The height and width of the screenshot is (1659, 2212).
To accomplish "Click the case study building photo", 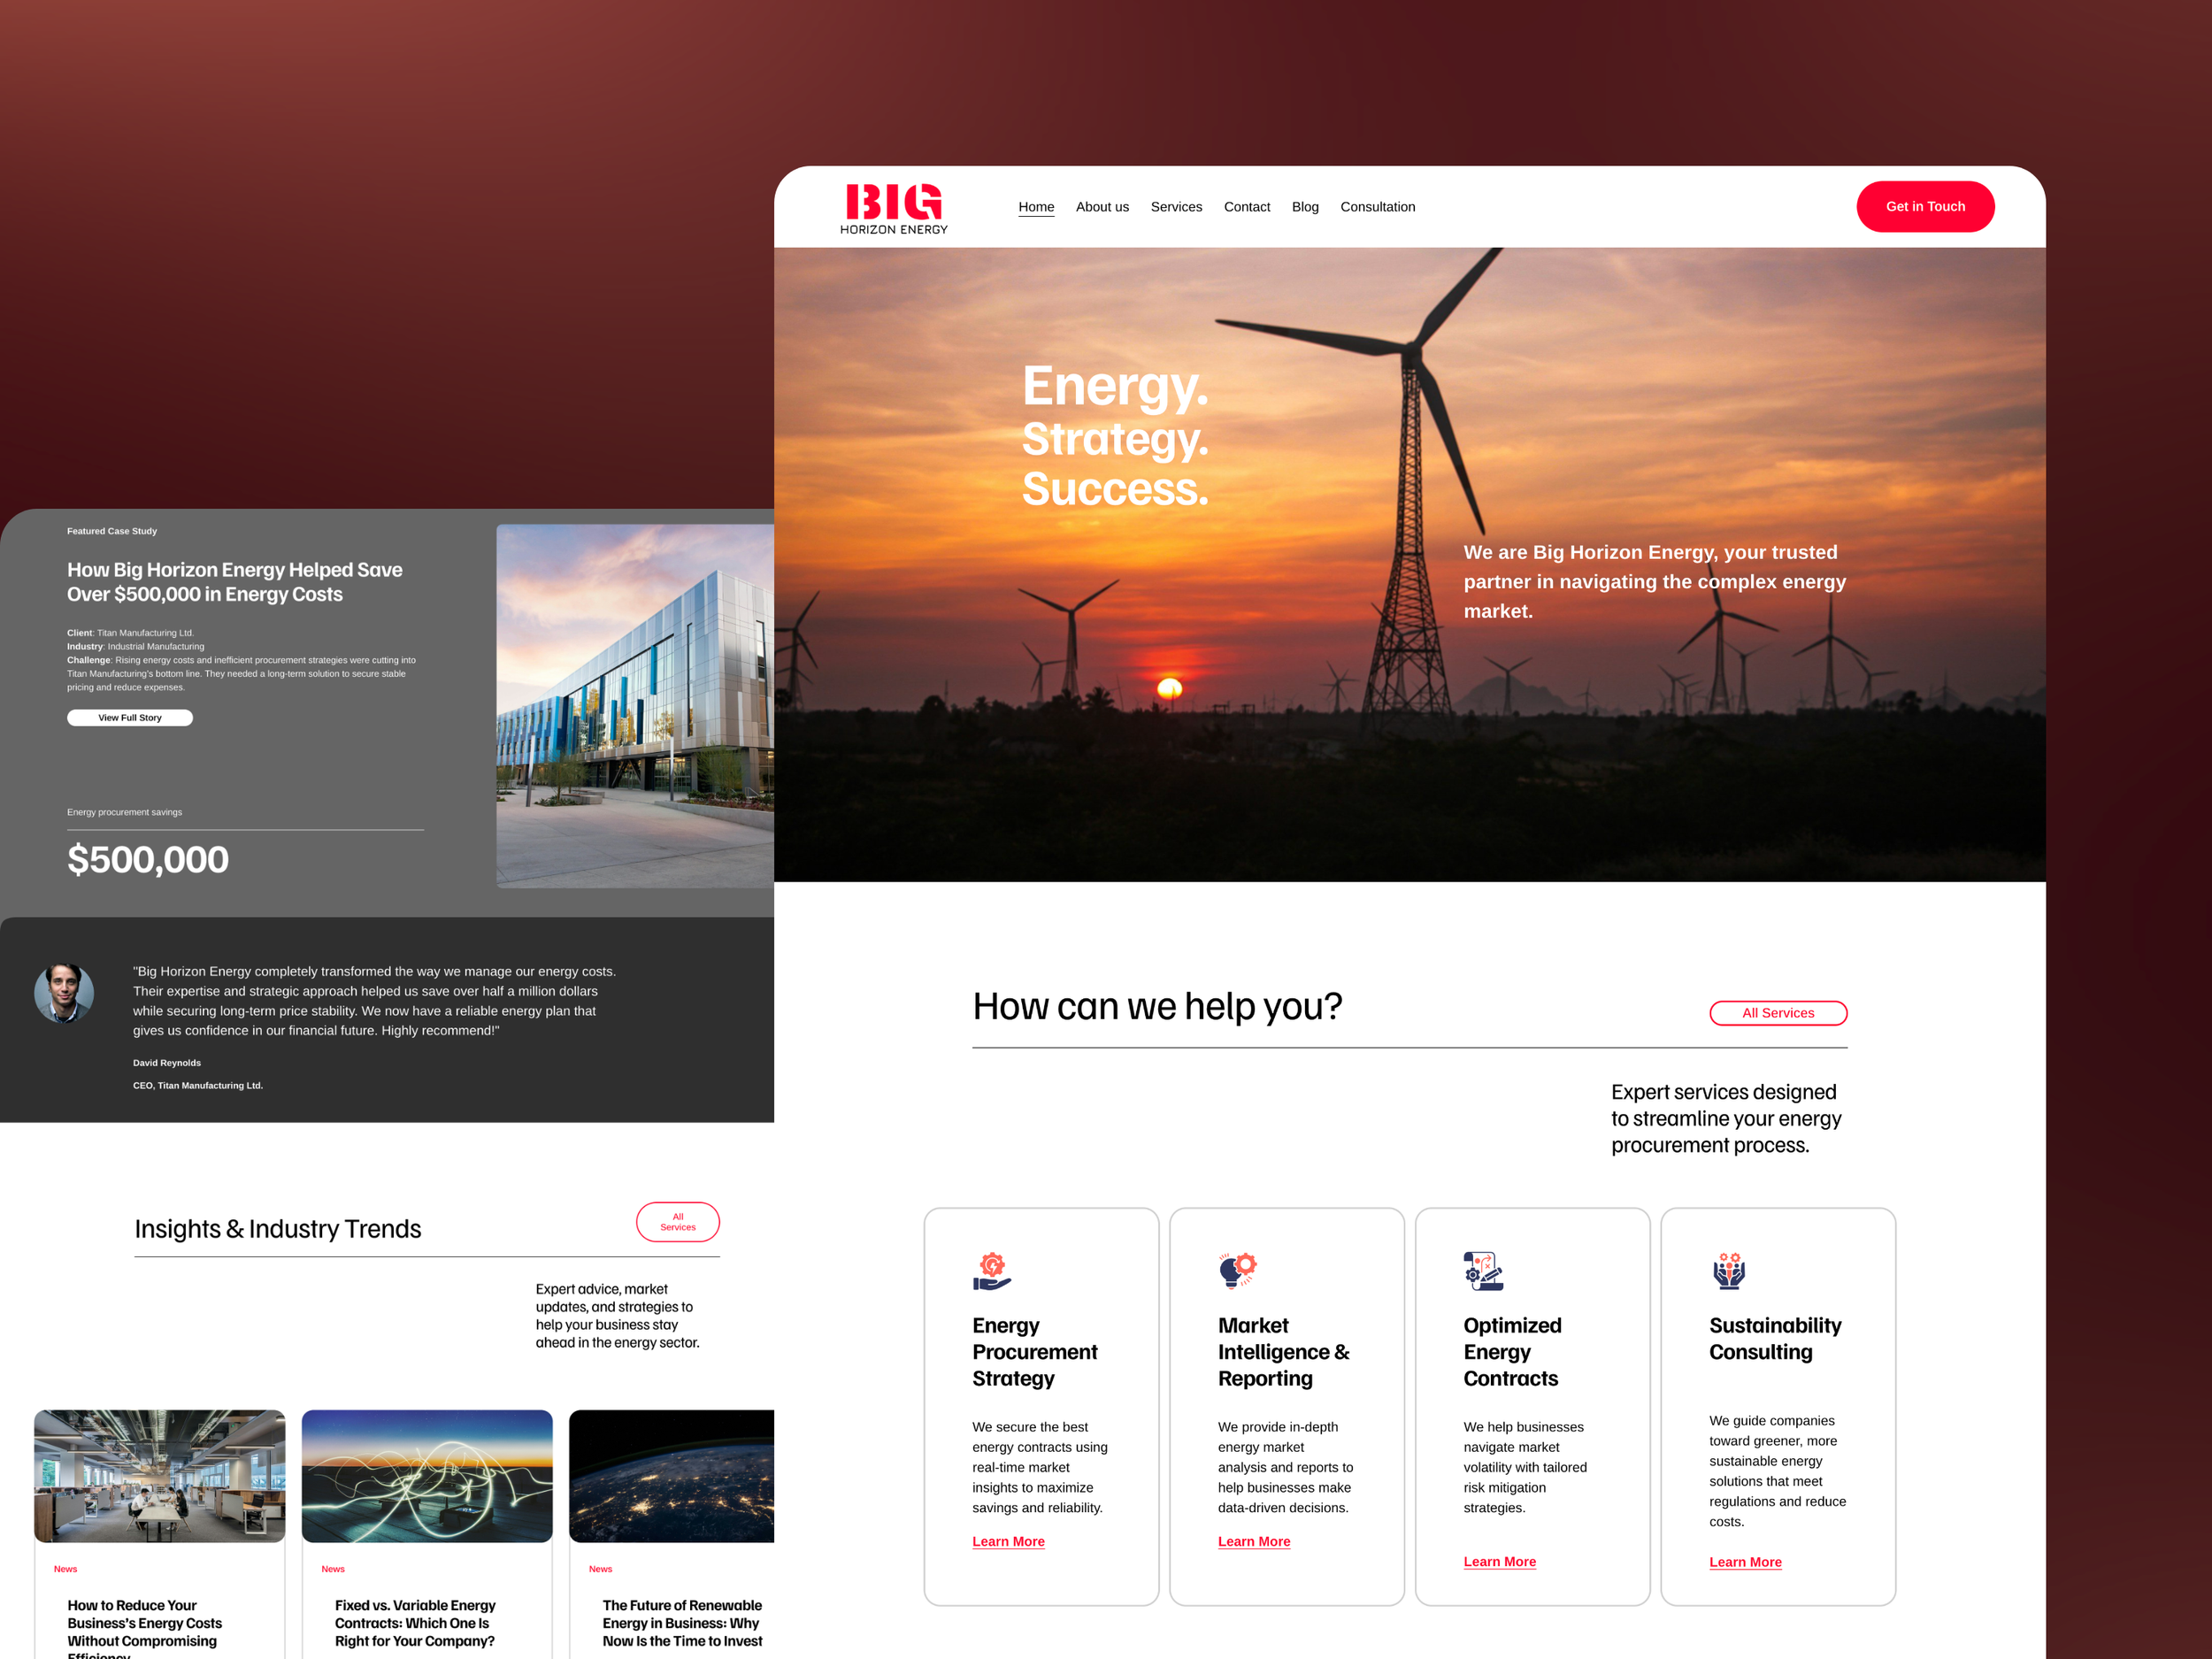I will click(635, 706).
